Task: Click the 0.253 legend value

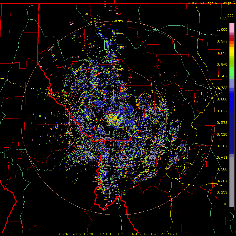Action: coord(222,192)
